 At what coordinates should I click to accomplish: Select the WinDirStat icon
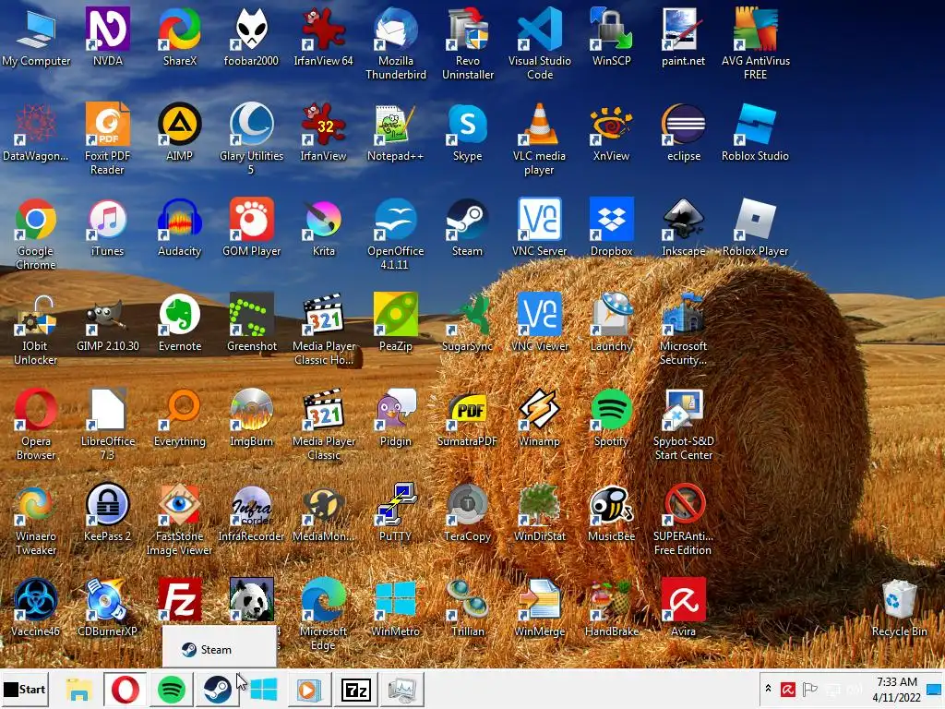(539, 512)
